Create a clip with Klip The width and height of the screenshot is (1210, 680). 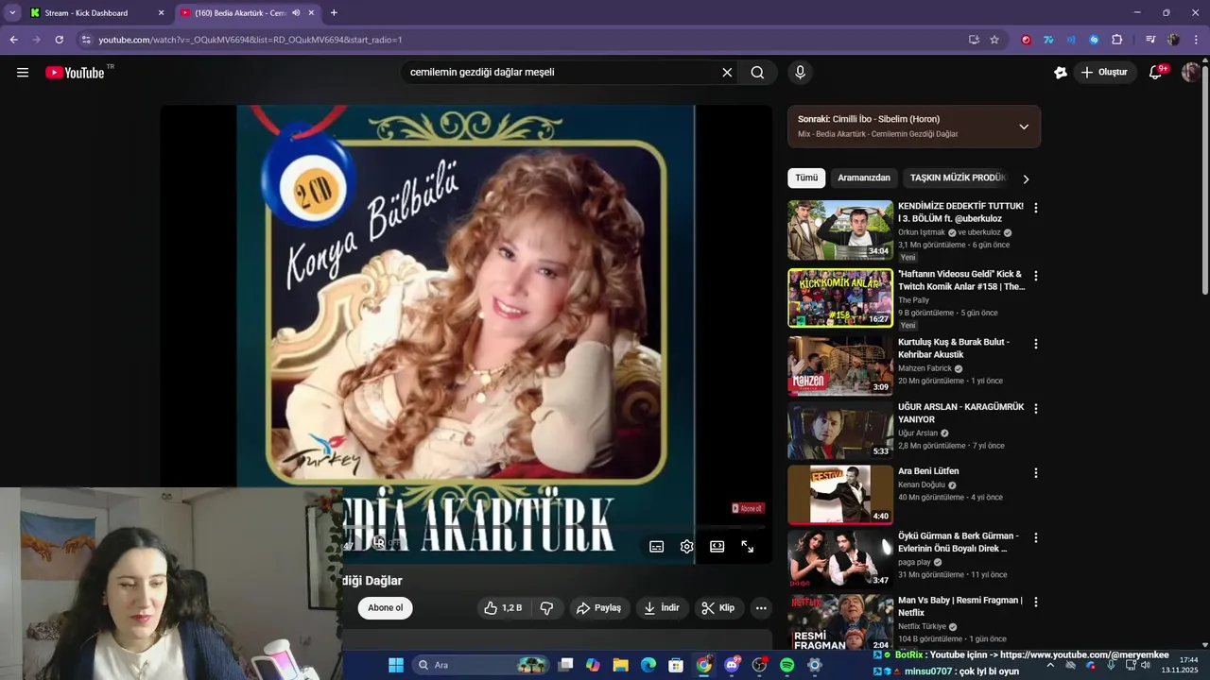718,608
